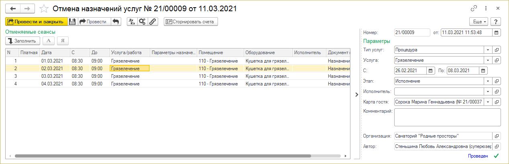Expand the Тип услуг dropdown
509x164 pixels.
point(488,50)
